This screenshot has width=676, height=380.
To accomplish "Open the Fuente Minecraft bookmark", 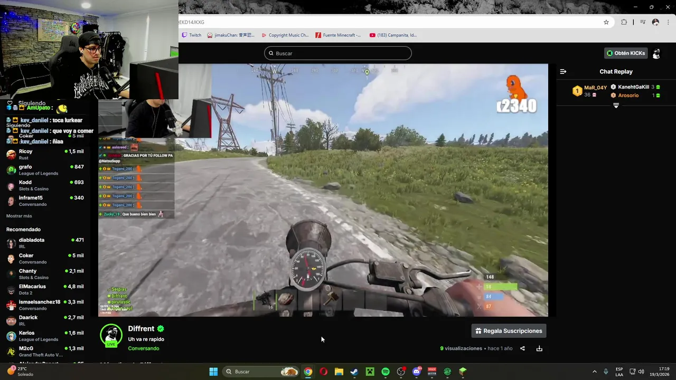I will click(339, 35).
